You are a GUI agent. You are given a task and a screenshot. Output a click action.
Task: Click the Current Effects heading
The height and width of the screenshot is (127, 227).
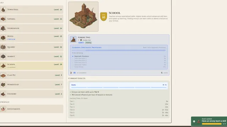pos(77,78)
